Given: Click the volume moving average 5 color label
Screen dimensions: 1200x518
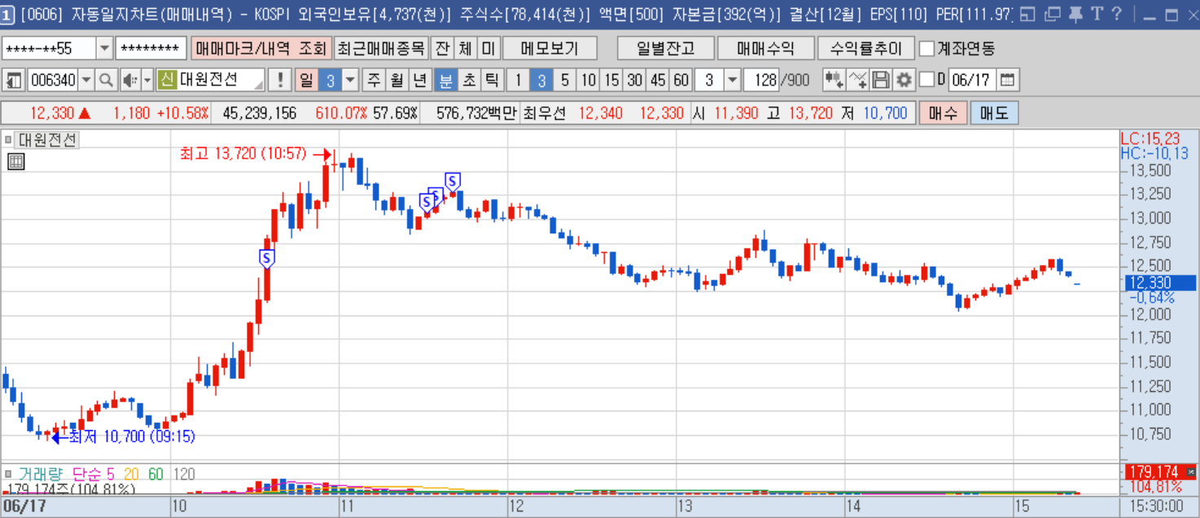Looking at the screenshot, I should pyautogui.click(x=110, y=473).
